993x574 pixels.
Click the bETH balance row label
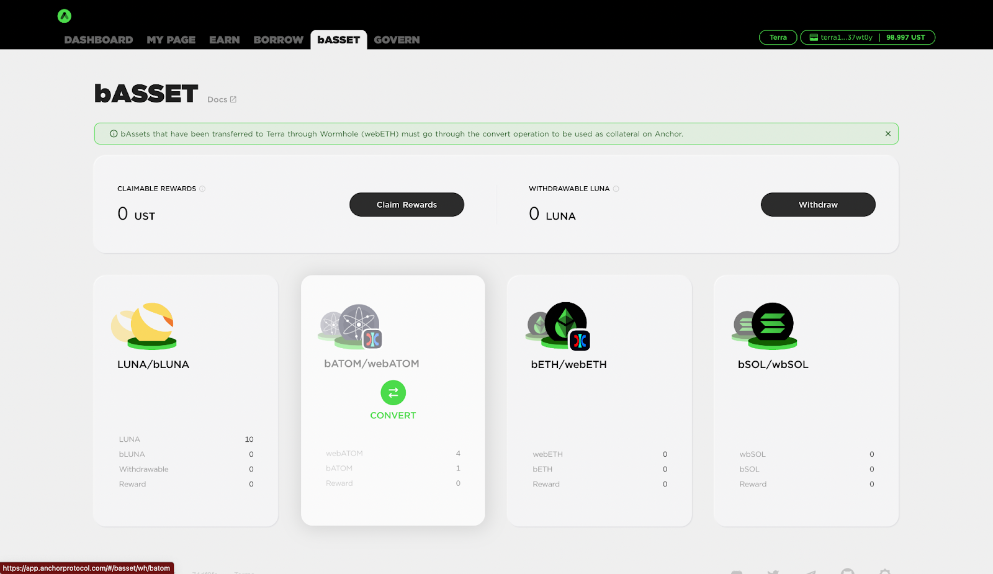542,469
